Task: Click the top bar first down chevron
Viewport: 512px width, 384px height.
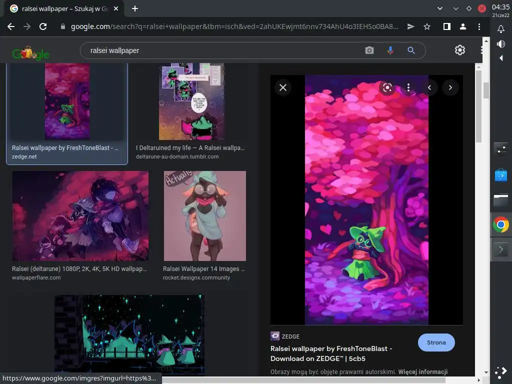Action: pyautogui.click(x=440, y=9)
